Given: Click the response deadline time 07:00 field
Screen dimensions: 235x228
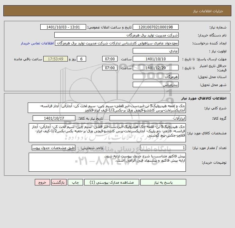Looking at the screenshot, I should [110, 59].
